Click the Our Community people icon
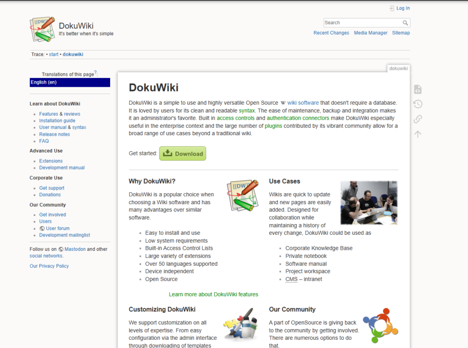468x348 pixels. point(380,325)
